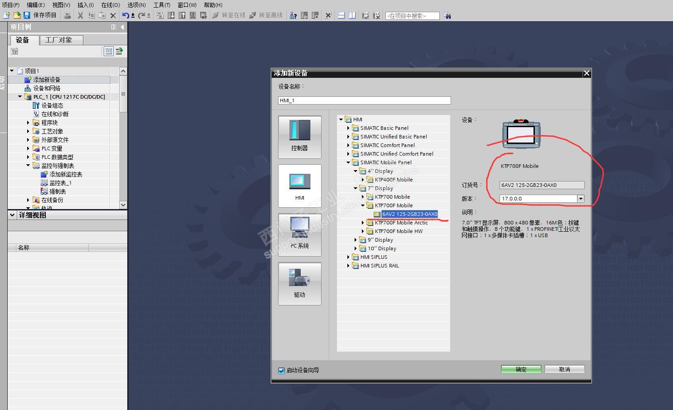The height and width of the screenshot is (410, 673).
Task: Click the copy icon in the toolbar
Action: pyautogui.click(x=91, y=15)
